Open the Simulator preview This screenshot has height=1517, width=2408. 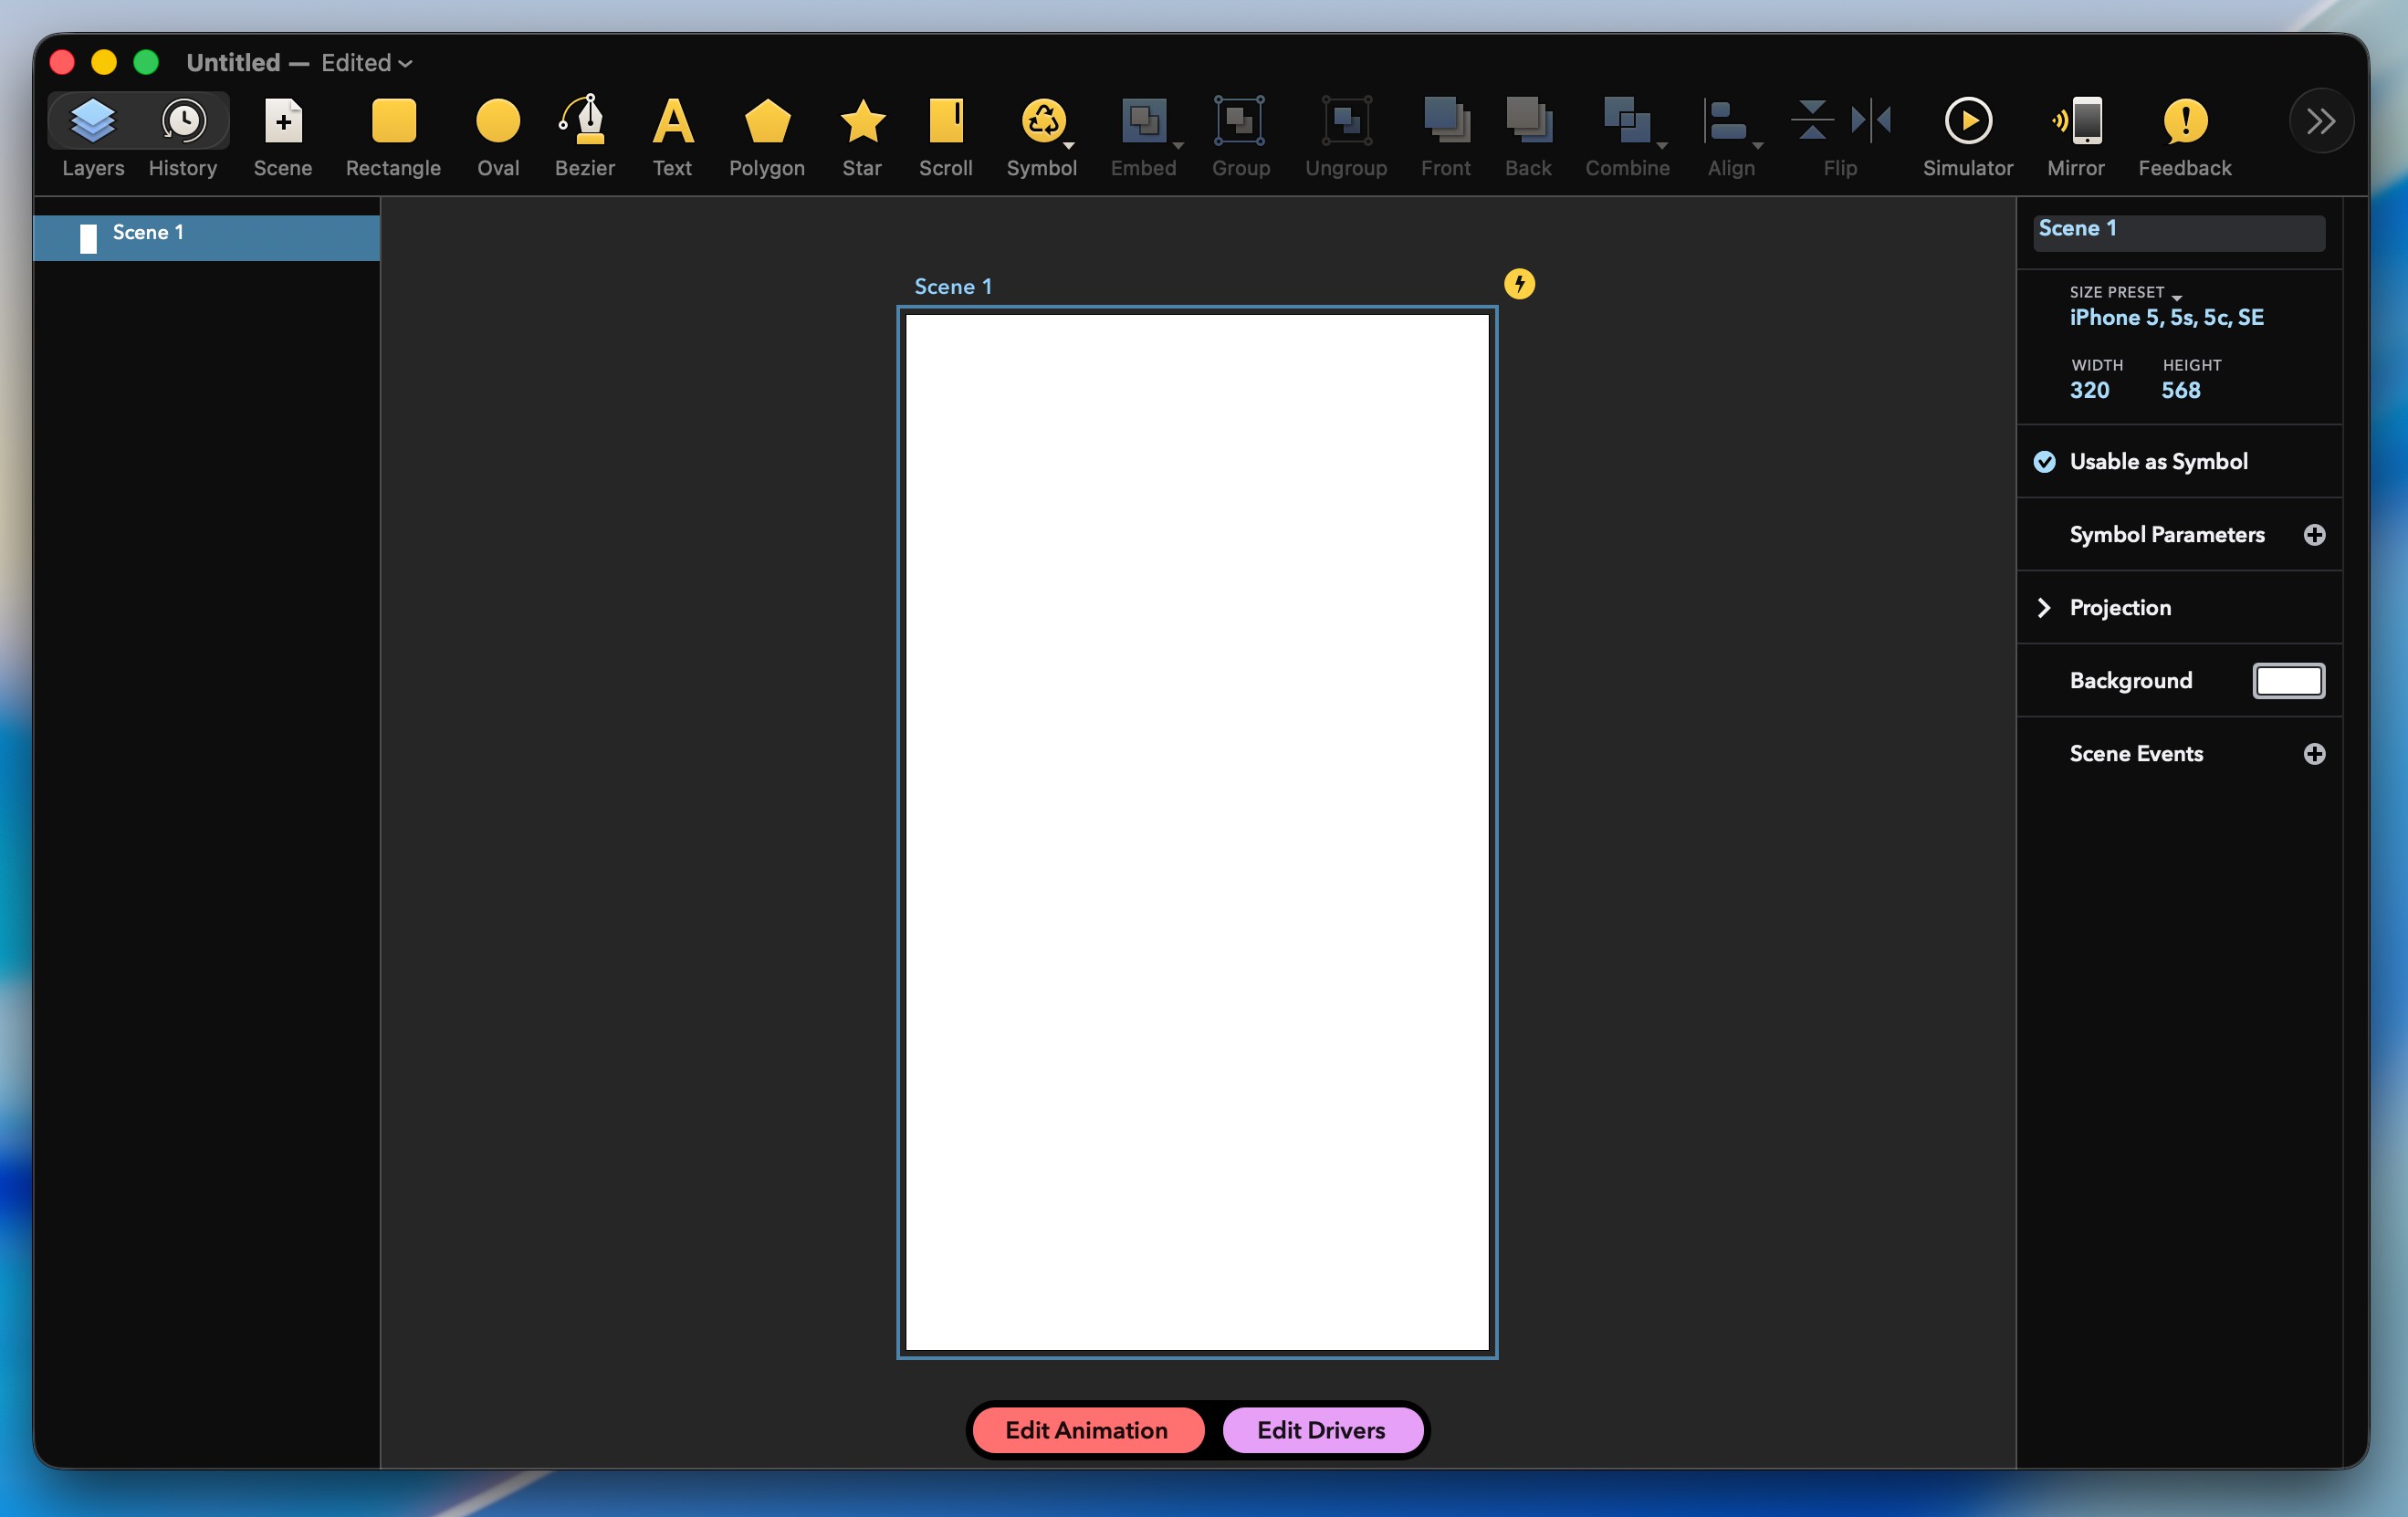pos(1967,122)
